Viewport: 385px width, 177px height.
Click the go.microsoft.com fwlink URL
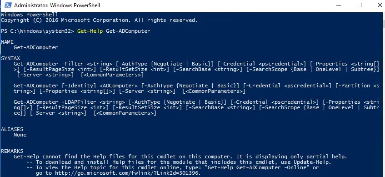click(x=128, y=173)
